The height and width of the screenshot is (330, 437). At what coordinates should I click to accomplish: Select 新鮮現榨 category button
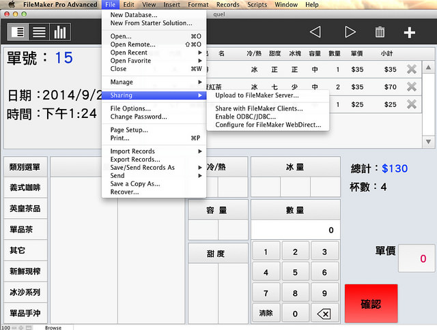pyautogui.click(x=25, y=271)
